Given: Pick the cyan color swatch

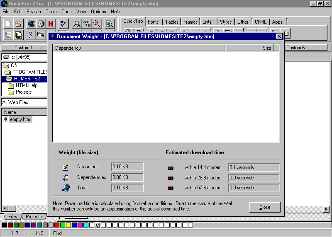Looking at the screenshot, I should tap(86, 225).
